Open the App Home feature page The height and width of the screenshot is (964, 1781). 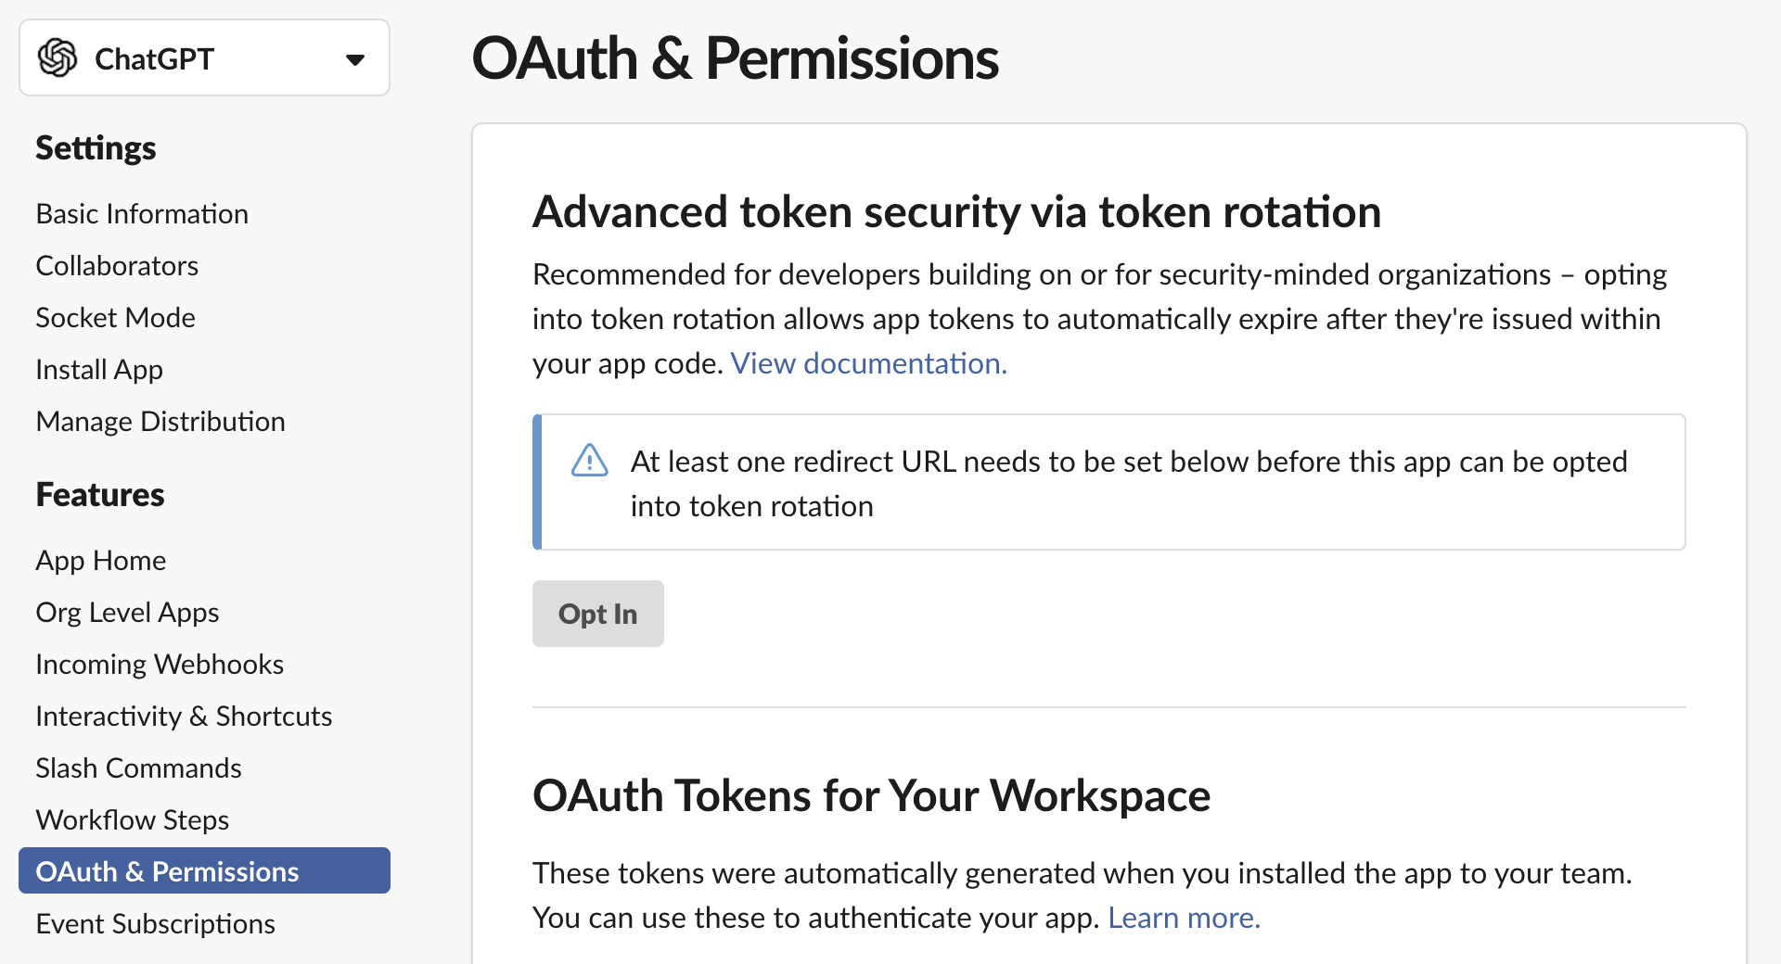pyautogui.click(x=101, y=561)
